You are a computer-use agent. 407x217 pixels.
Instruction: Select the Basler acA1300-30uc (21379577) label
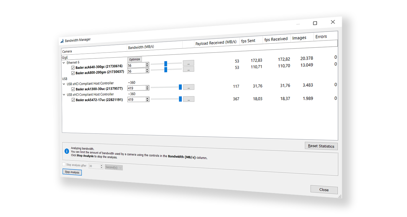99,89
